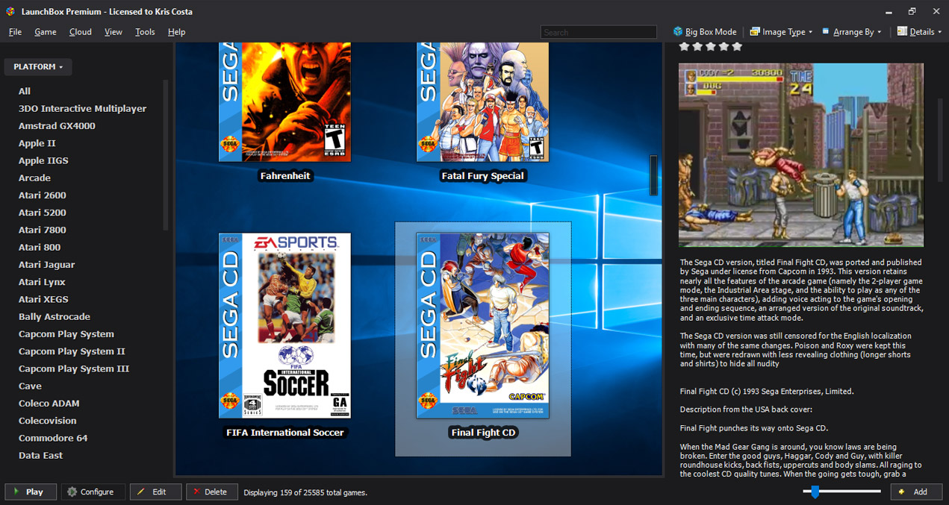Focus the Search input field
Screen dimensions: 949x505
pos(599,32)
